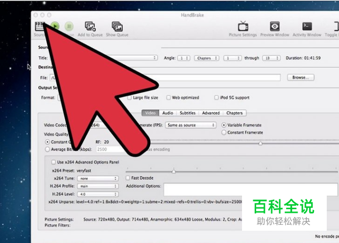The width and height of the screenshot is (339, 243).
Task: Open Picture Settings TV icon
Action: click(243, 26)
